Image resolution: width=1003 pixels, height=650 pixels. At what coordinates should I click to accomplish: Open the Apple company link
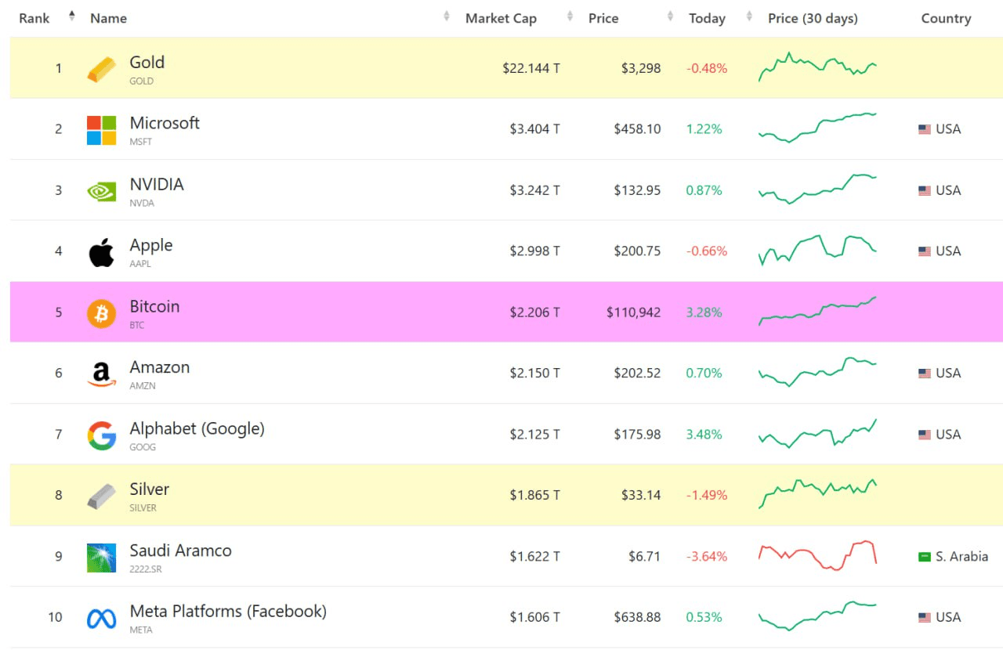pos(150,245)
